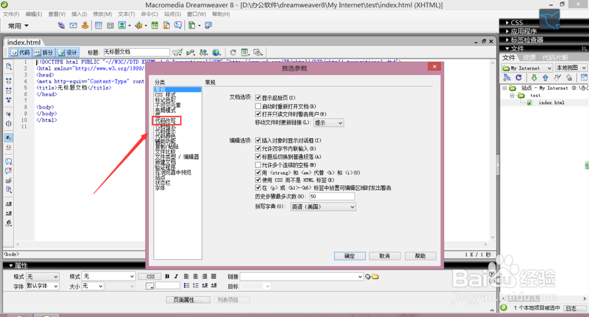
Task: Click the Insert Comment icon
Action: tap(178, 25)
